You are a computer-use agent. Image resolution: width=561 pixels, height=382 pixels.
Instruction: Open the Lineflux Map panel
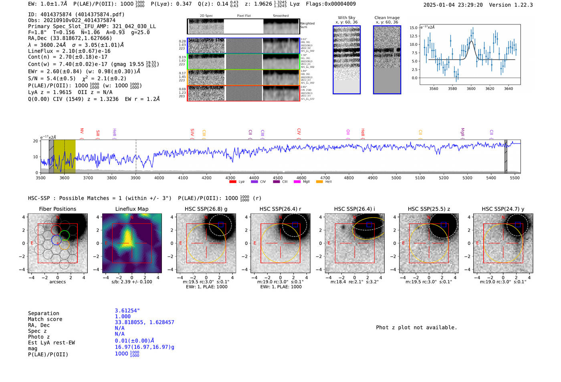[x=132, y=243]
